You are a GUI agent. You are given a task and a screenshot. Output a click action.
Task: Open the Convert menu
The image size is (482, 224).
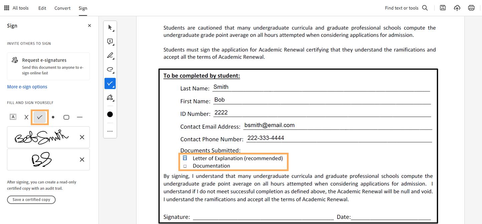[62, 8]
